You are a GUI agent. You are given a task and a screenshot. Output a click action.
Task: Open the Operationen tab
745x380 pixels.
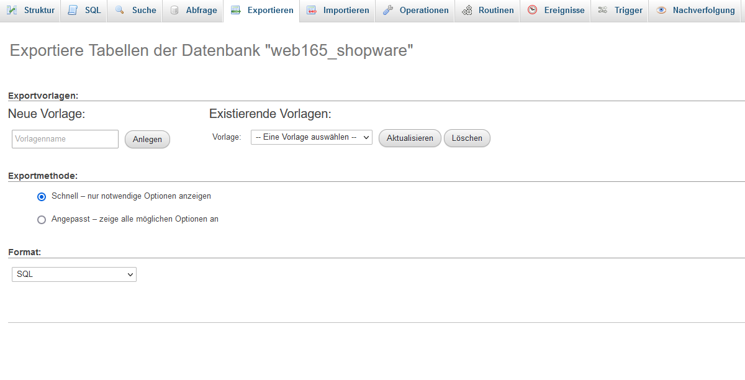[415, 11]
